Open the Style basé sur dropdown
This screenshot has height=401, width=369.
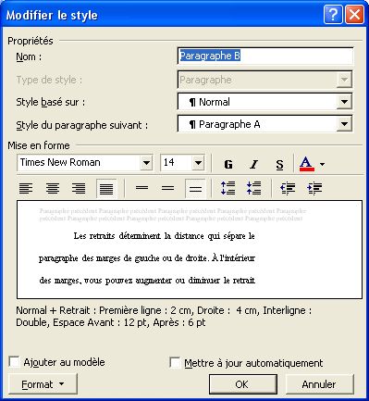point(344,102)
